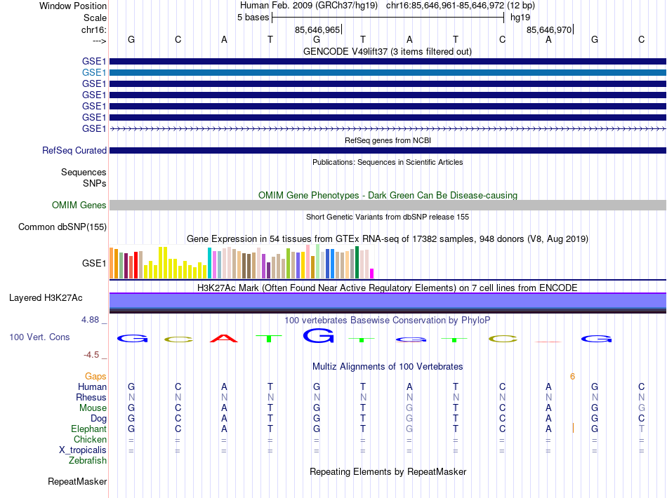The width and height of the screenshot is (667, 498).
Task: Click the Basewise Conservation by PhyloP title
Action: (388, 320)
